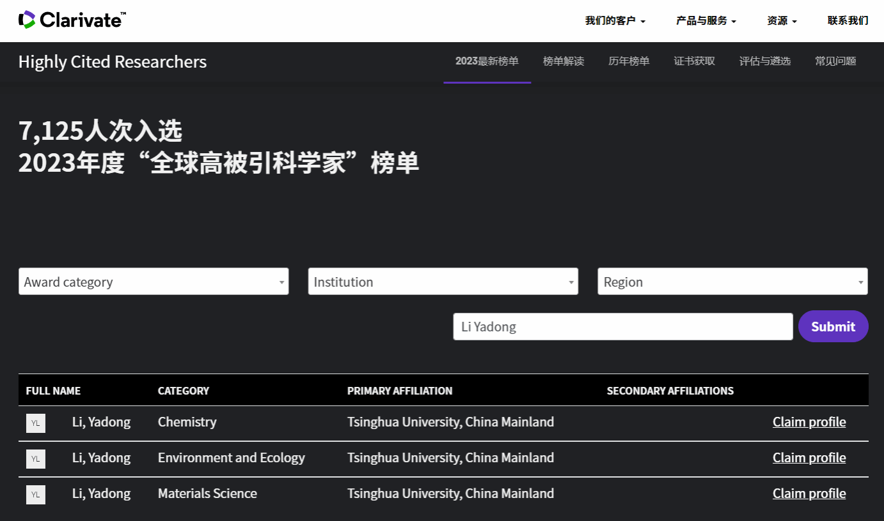
Task: Go to 联系我们 page
Action: pos(848,20)
